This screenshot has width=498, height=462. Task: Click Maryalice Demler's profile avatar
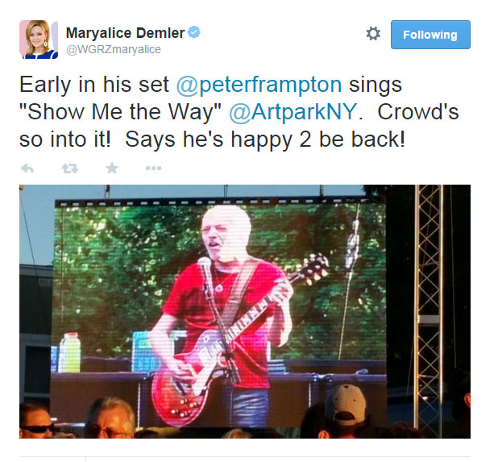point(39,40)
